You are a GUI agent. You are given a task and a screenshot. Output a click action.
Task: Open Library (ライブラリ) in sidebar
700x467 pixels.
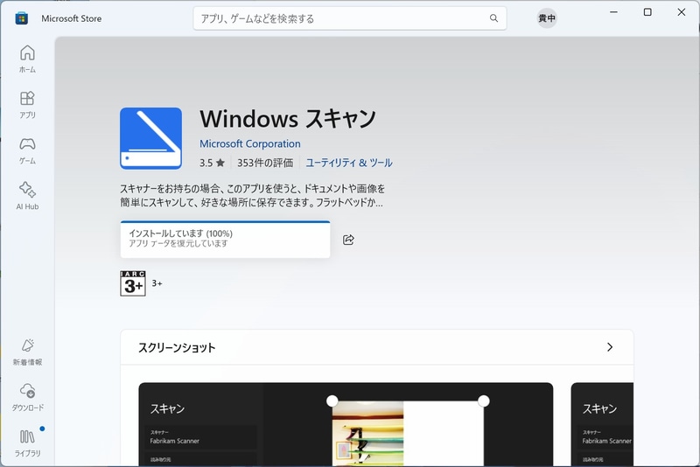[x=27, y=443]
